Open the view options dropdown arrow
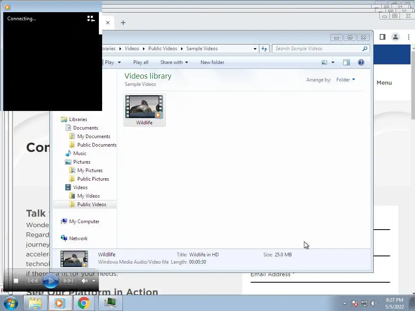Viewport: 415px width, 311px height. (x=333, y=62)
